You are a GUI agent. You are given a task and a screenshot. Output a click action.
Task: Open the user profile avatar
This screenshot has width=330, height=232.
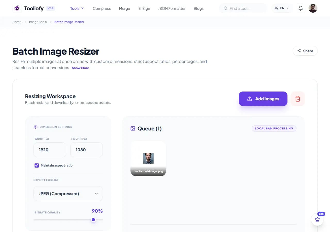click(313, 8)
